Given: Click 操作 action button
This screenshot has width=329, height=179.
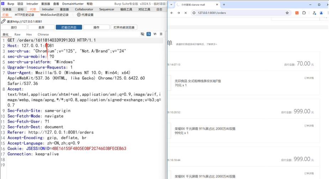Looking at the screenshot, I should click(96, 27).
